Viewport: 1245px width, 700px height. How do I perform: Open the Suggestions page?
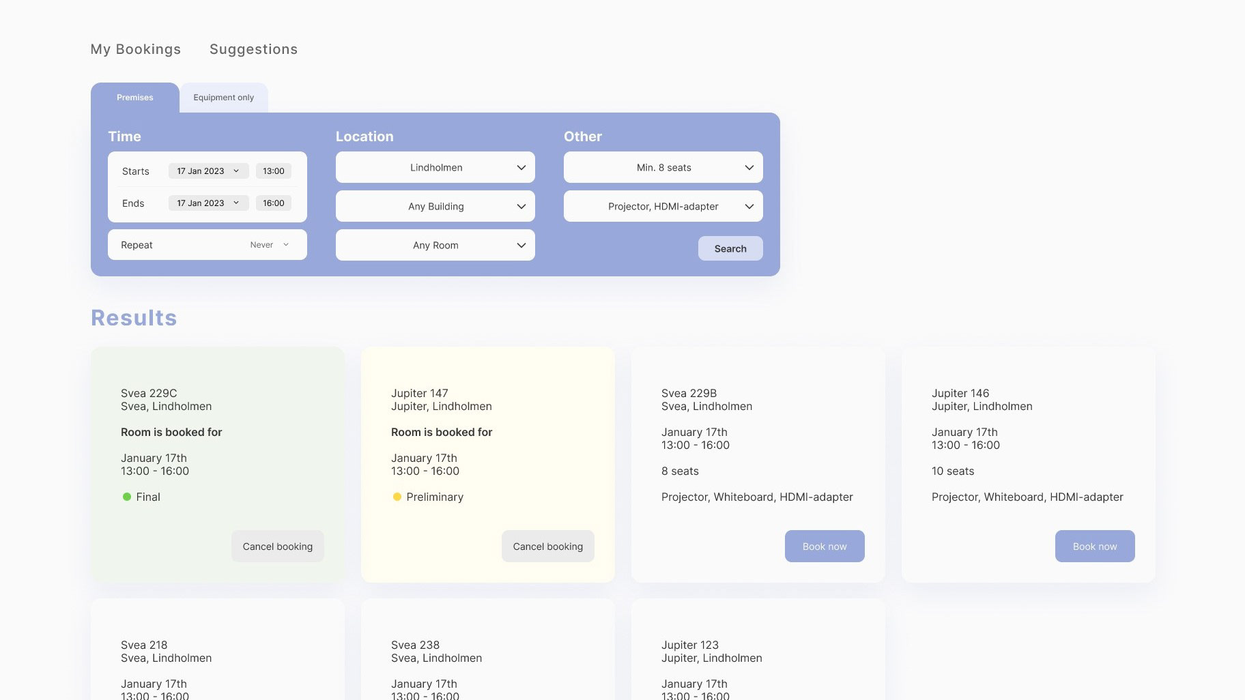(x=253, y=49)
